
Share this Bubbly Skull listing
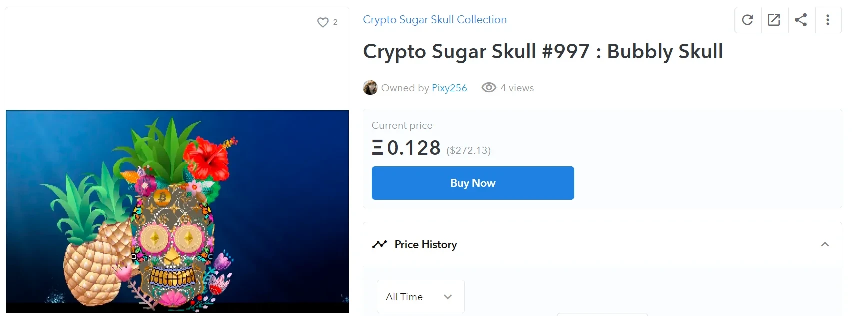coord(801,20)
